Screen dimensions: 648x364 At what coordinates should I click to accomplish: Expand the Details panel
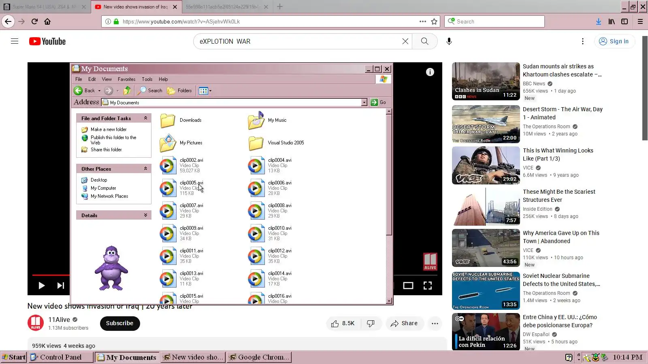click(145, 215)
